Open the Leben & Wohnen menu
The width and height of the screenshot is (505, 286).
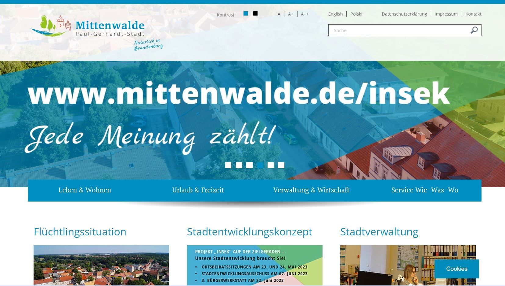[85, 190]
